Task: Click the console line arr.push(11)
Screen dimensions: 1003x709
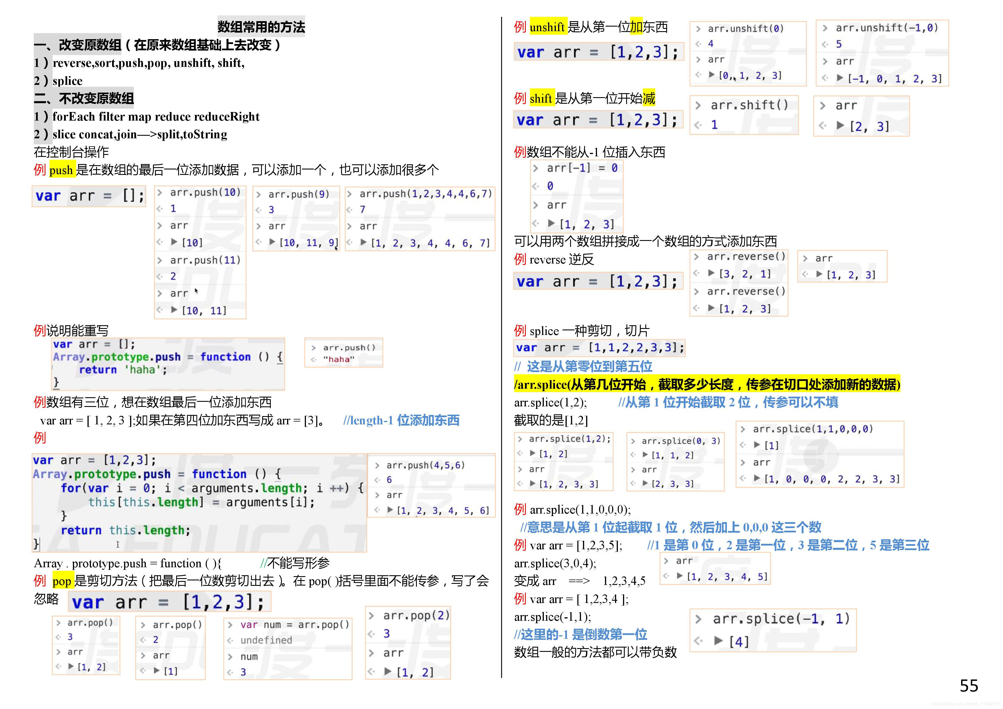Action: pos(205,260)
